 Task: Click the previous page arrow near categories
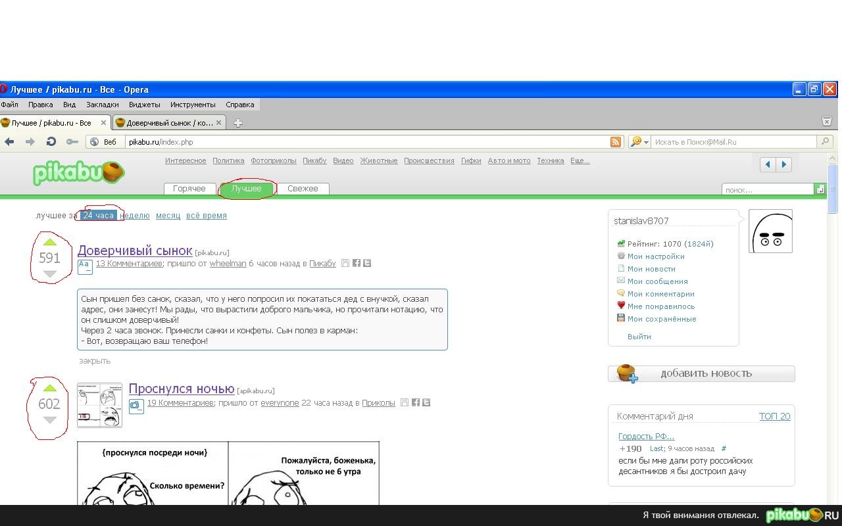tap(768, 164)
